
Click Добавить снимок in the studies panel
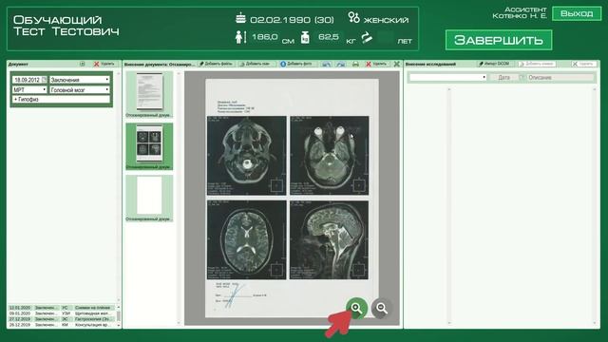[537, 64]
